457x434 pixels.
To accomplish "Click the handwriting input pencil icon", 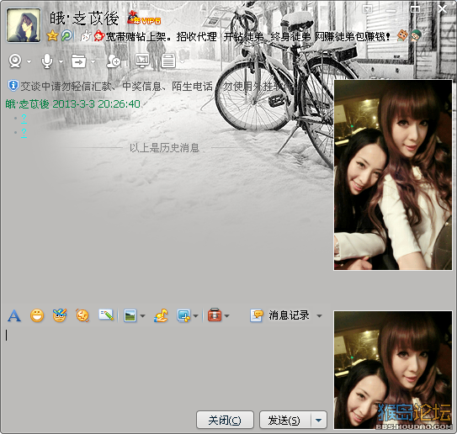I will point(106,315).
